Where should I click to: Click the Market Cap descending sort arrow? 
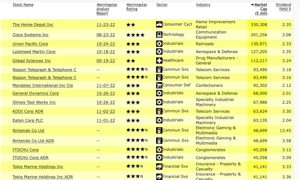pos(252,5)
